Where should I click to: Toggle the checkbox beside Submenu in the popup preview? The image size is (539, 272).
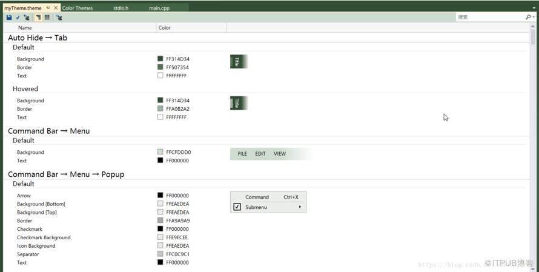pos(237,207)
